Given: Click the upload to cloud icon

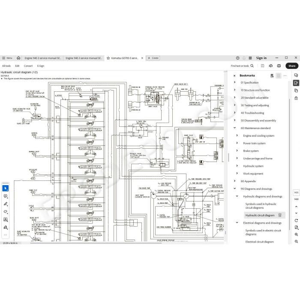Looking at the screenshot, I should click(270, 66).
